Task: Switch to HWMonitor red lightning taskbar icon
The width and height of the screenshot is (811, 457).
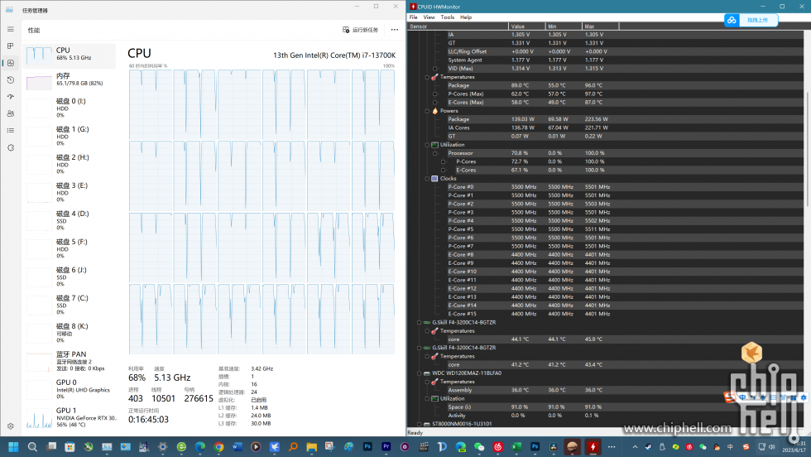Action: (x=593, y=446)
